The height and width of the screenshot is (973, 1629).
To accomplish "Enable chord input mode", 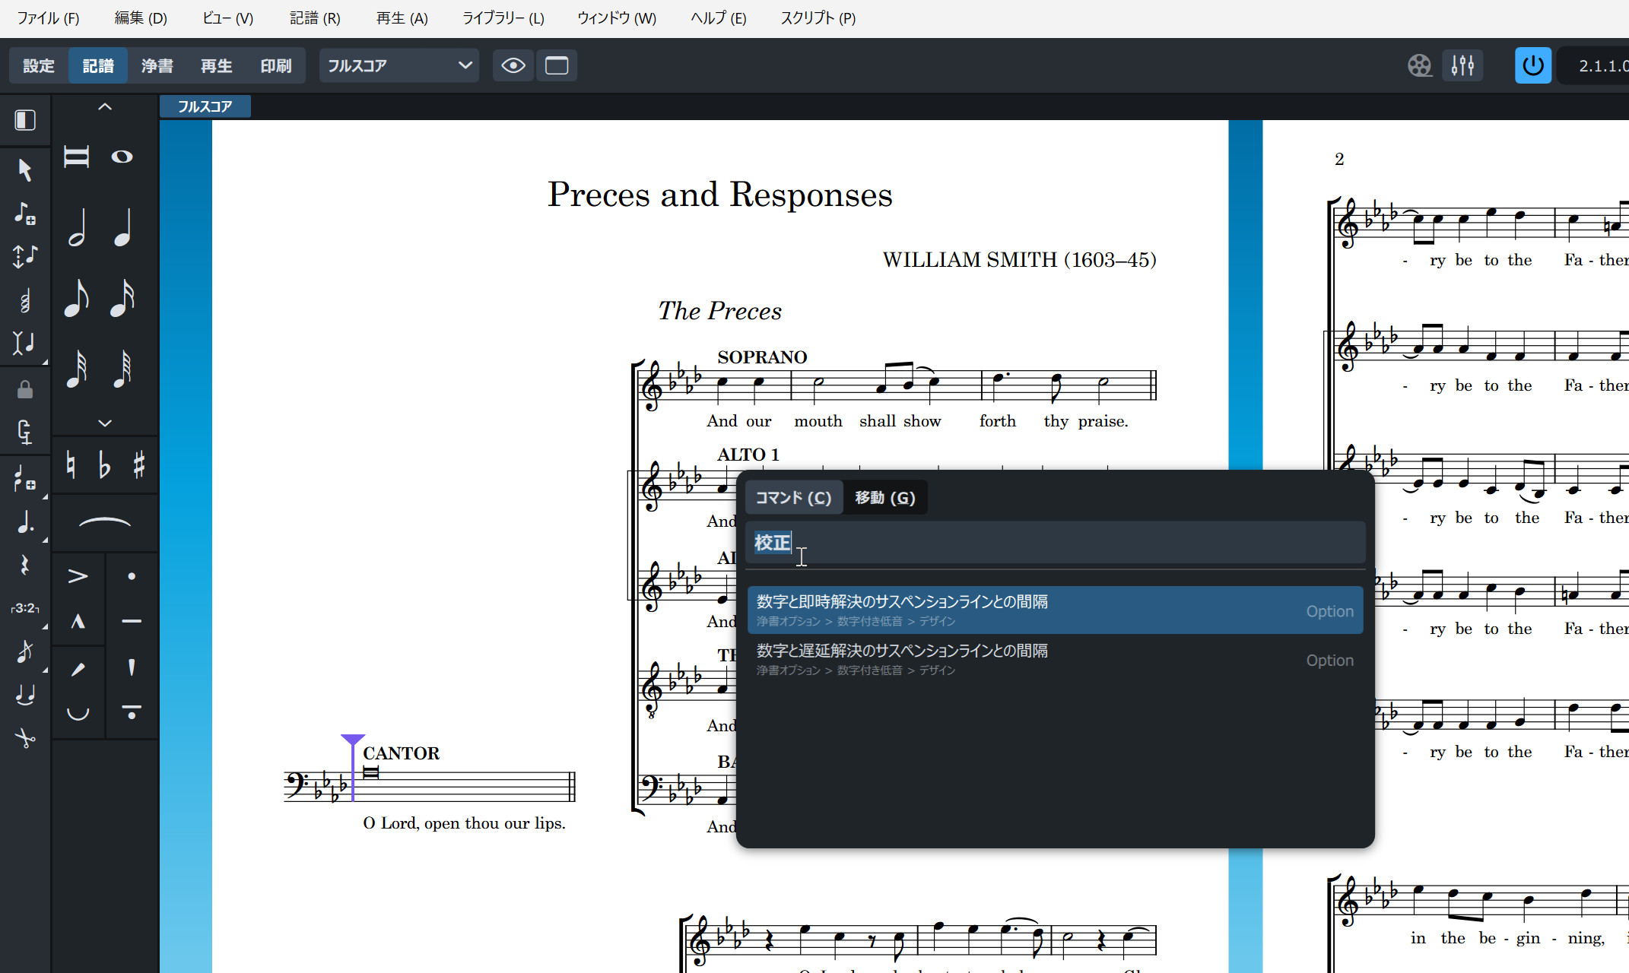I will tap(25, 301).
